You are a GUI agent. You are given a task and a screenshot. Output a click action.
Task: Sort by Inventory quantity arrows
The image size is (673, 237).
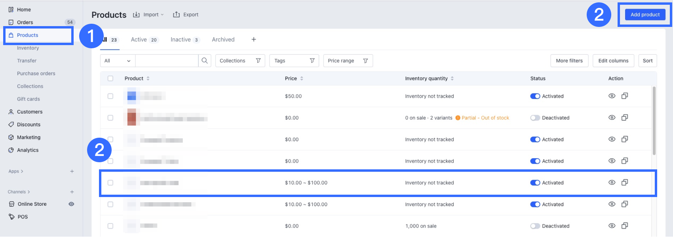point(452,78)
